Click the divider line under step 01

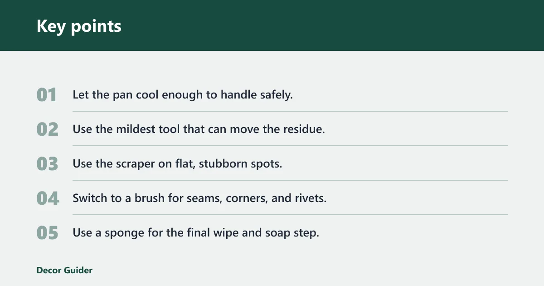tap(290, 111)
